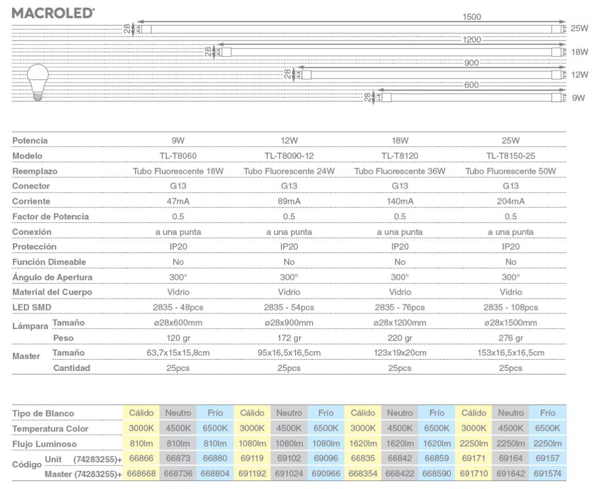
Task: Click master code 668422
Action: (400, 474)
